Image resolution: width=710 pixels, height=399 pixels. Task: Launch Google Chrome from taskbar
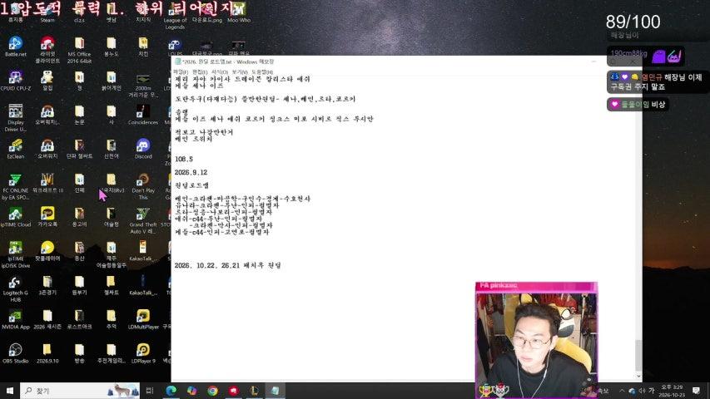coord(212,391)
